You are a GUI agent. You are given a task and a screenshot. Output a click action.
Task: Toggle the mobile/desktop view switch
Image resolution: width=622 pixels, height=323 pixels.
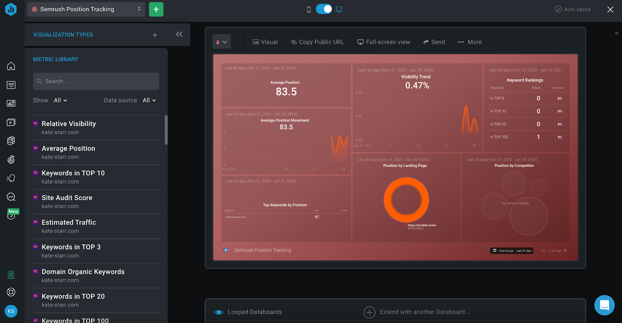(323, 9)
